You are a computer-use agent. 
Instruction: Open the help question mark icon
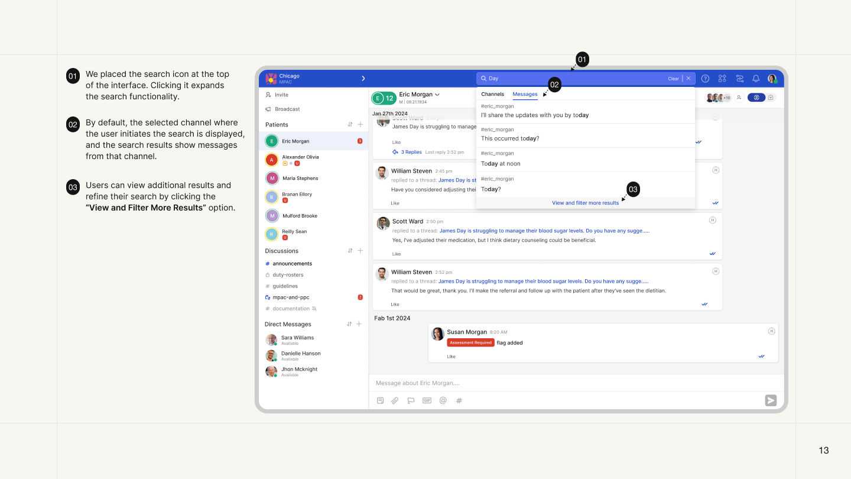point(705,79)
